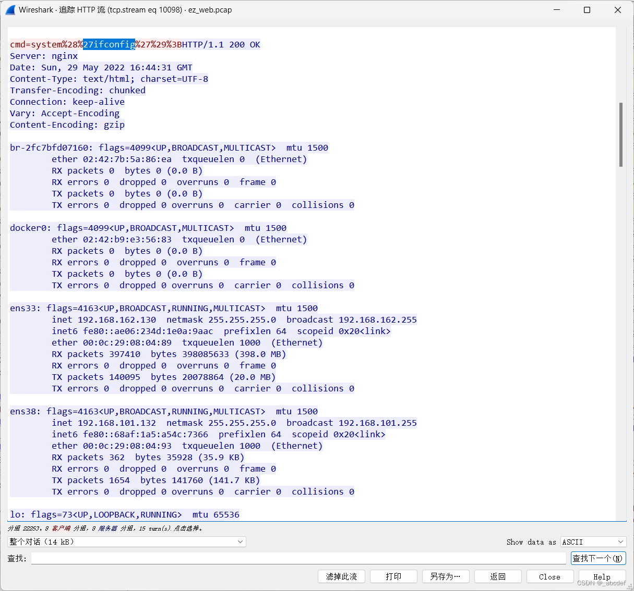Click the Save As button
634x591 pixels.
click(x=446, y=576)
